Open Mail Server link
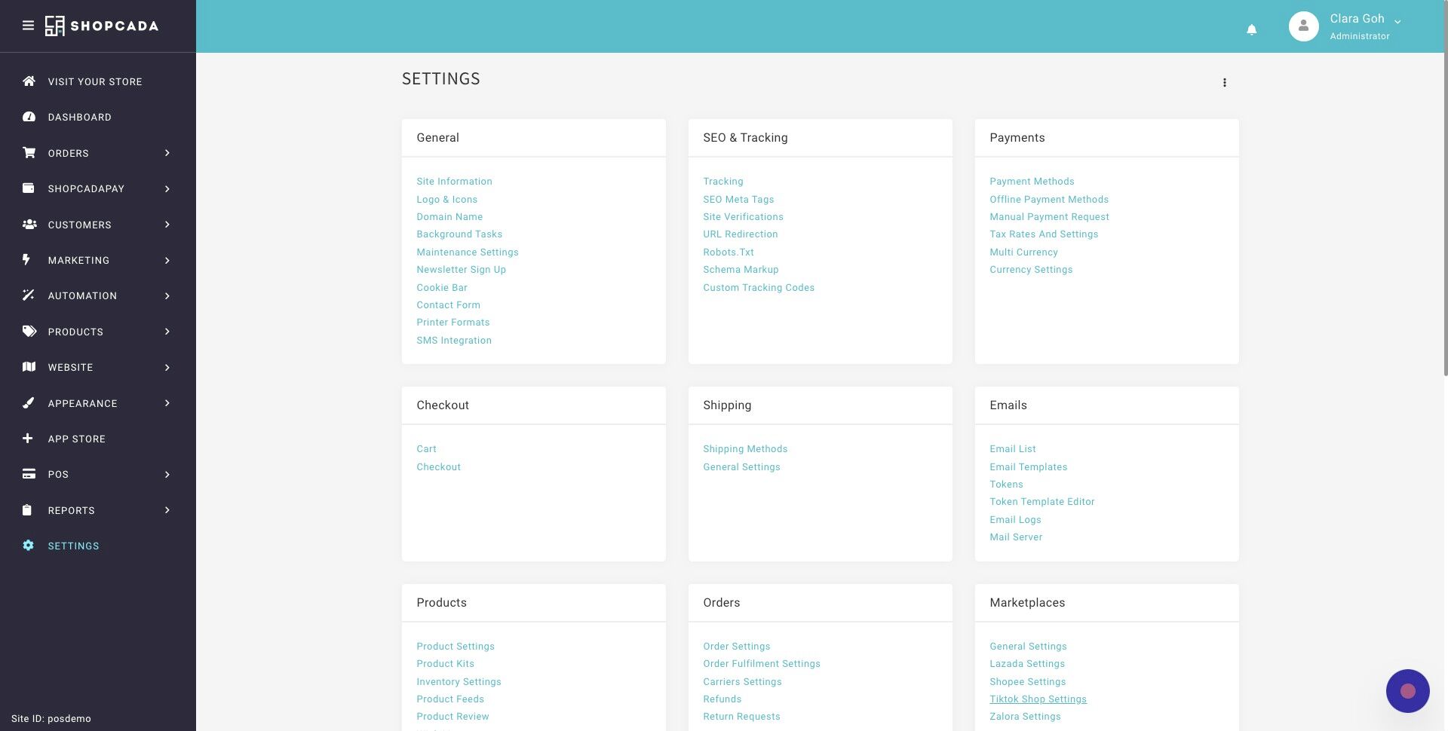The width and height of the screenshot is (1448, 731). point(1016,537)
